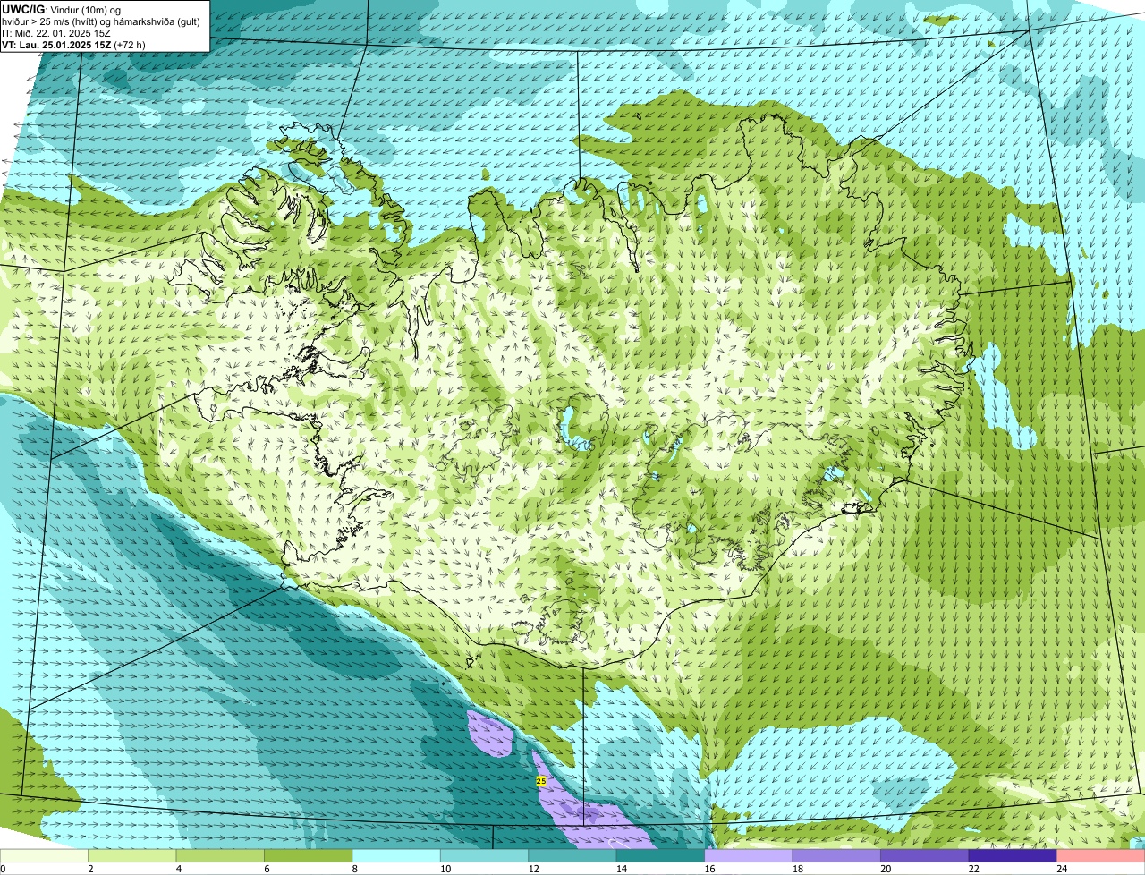The width and height of the screenshot is (1145, 875).
Task: Click the 'UWC/IG: Vindur (10m) og' title line
Action: pos(62,10)
